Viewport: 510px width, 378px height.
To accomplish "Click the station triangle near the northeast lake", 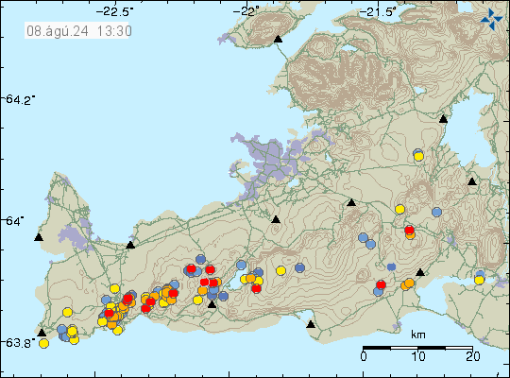I will (x=443, y=119).
